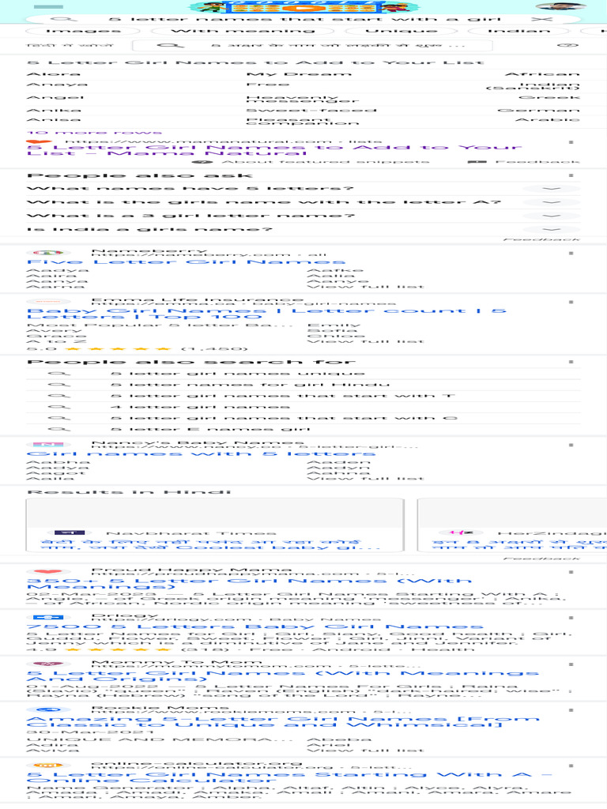Search 4 letter girl names
Viewport: 607px width, 809px height.
[303, 407]
